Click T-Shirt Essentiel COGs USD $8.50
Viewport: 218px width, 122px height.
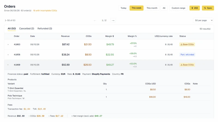tap(153, 89)
